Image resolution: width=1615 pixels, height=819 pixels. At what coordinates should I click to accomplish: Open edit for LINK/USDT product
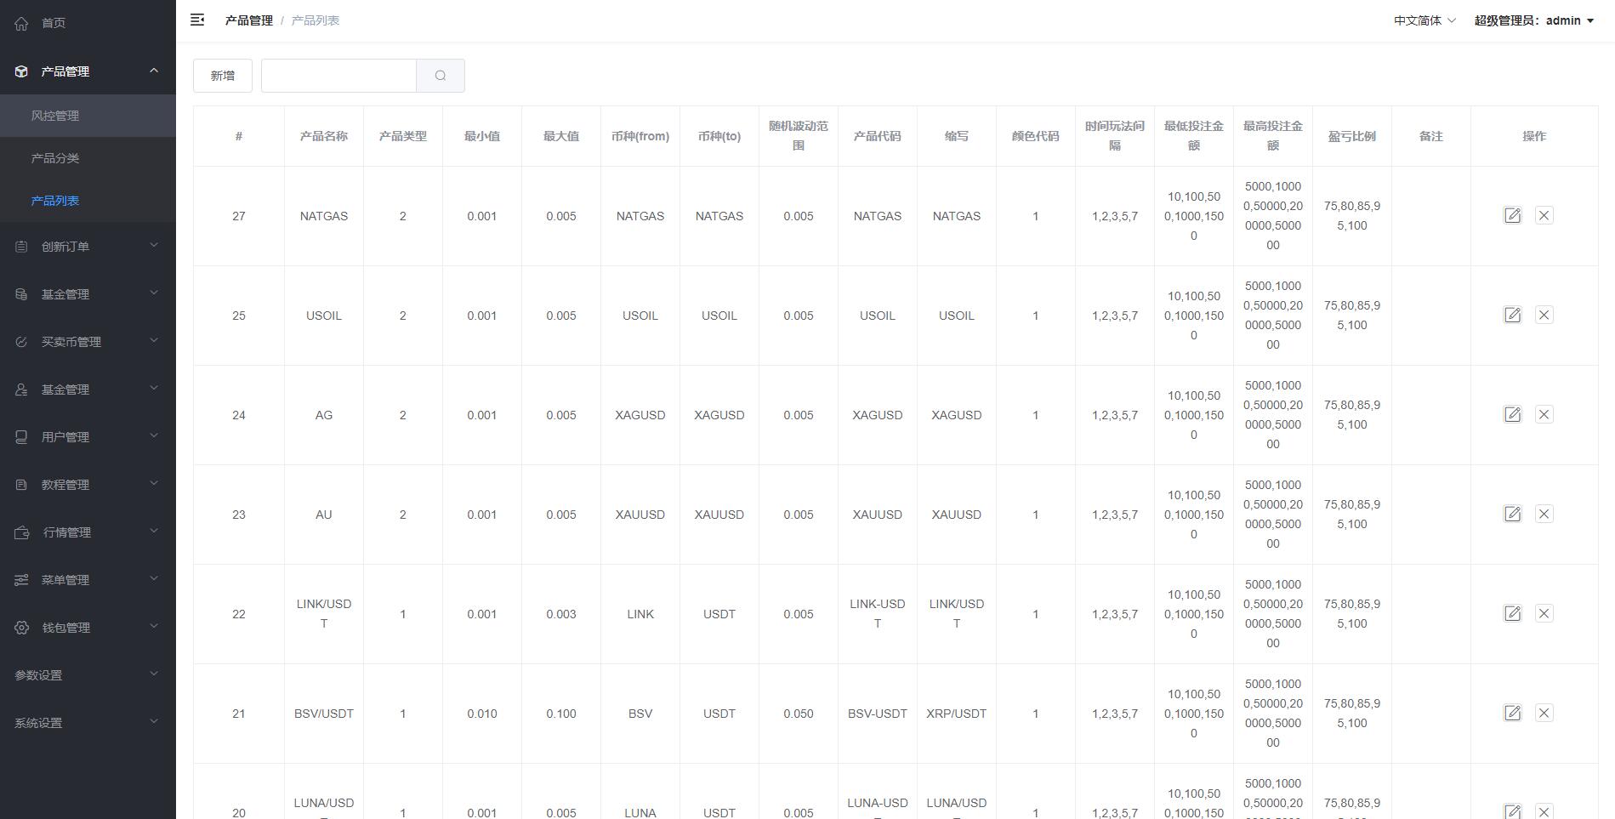[1512, 614]
